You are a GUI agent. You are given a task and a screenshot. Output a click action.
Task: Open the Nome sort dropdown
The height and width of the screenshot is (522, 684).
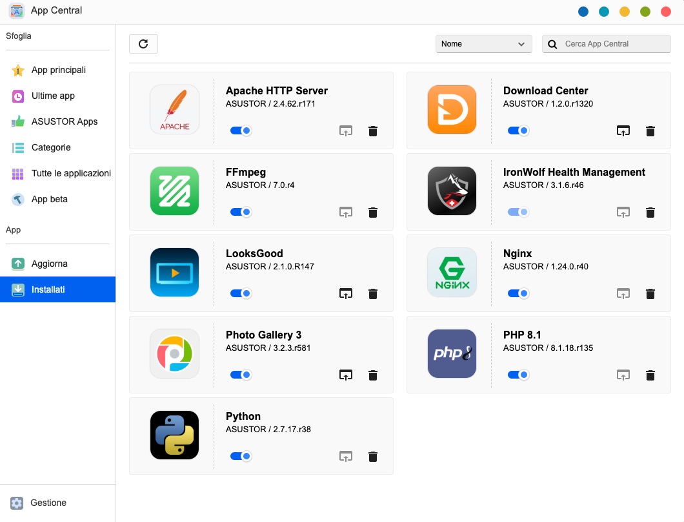[x=483, y=44]
